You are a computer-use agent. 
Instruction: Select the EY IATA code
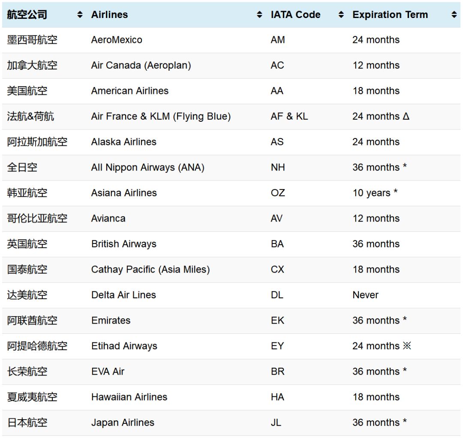277,346
